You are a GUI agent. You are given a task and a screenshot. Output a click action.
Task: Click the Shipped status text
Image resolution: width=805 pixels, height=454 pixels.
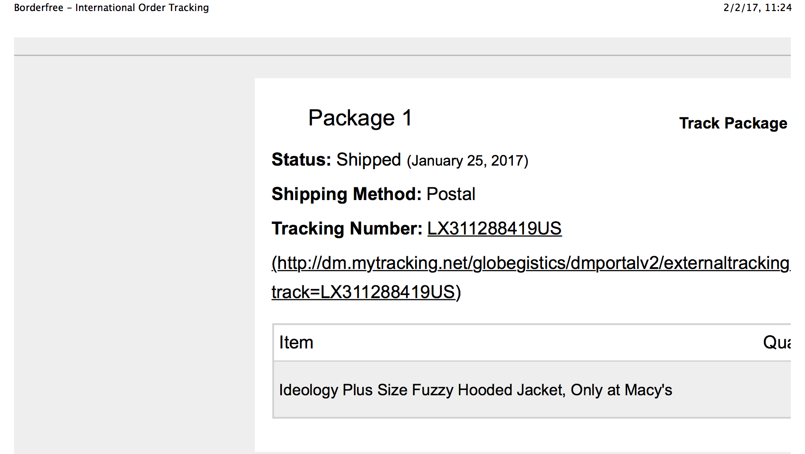[x=369, y=159]
